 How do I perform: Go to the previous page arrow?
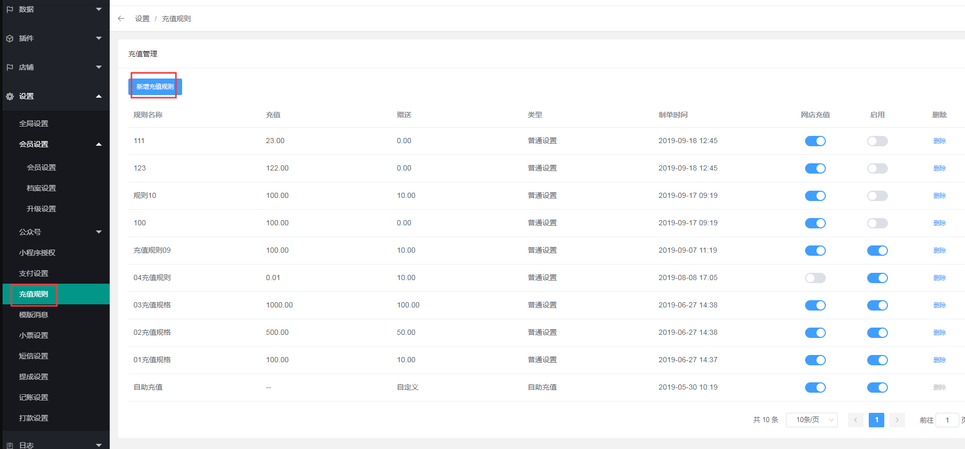coord(855,420)
